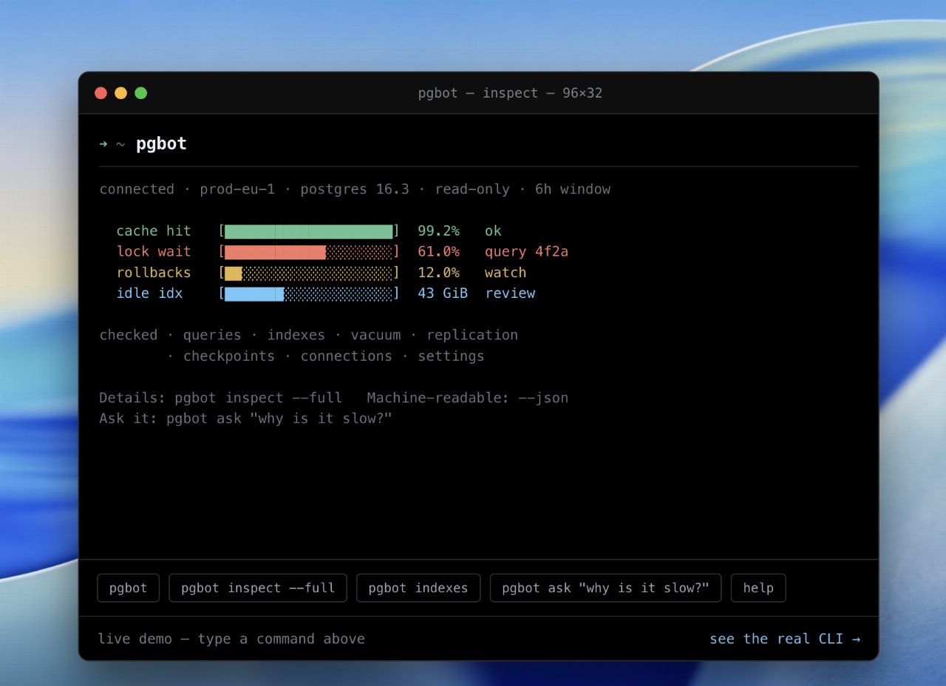Select the 'help' command chip
The image size is (946, 686).
pos(758,588)
